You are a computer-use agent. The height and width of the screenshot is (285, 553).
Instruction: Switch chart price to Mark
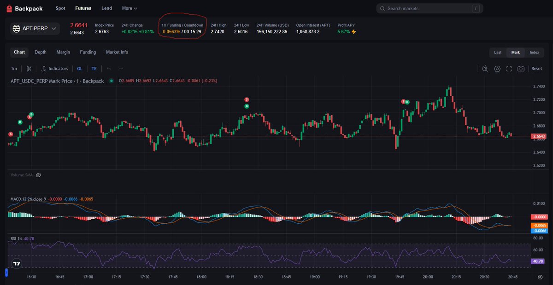(515, 52)
